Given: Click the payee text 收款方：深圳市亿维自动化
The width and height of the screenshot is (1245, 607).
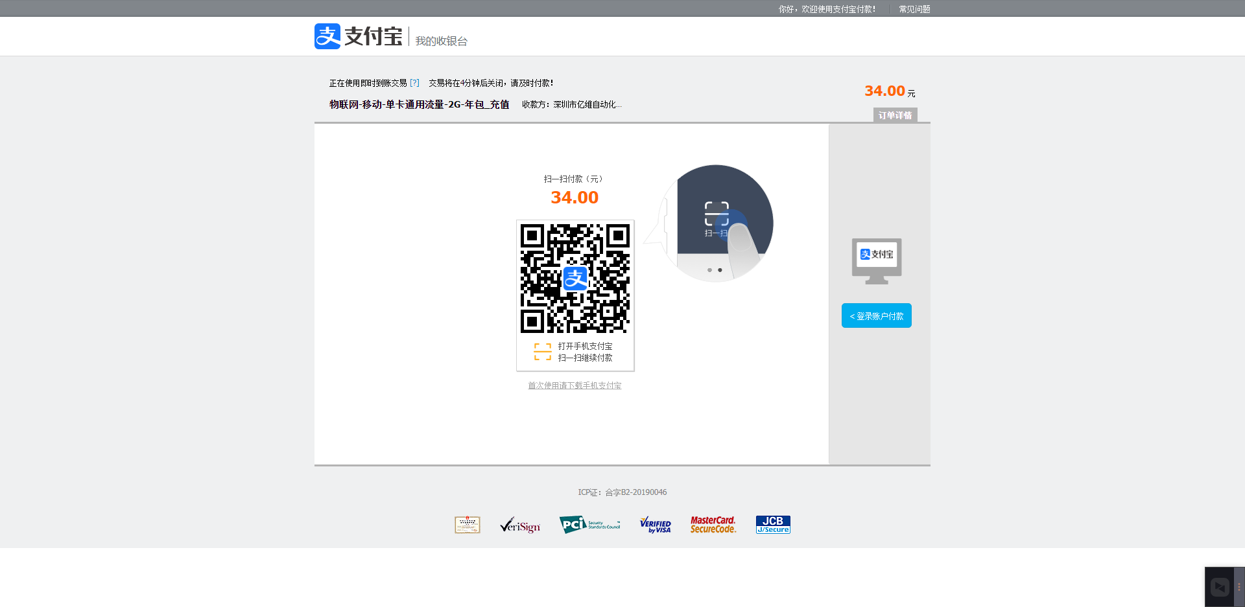Looking at the screenshot, I should pyautogui.click(x=572, y=104).
